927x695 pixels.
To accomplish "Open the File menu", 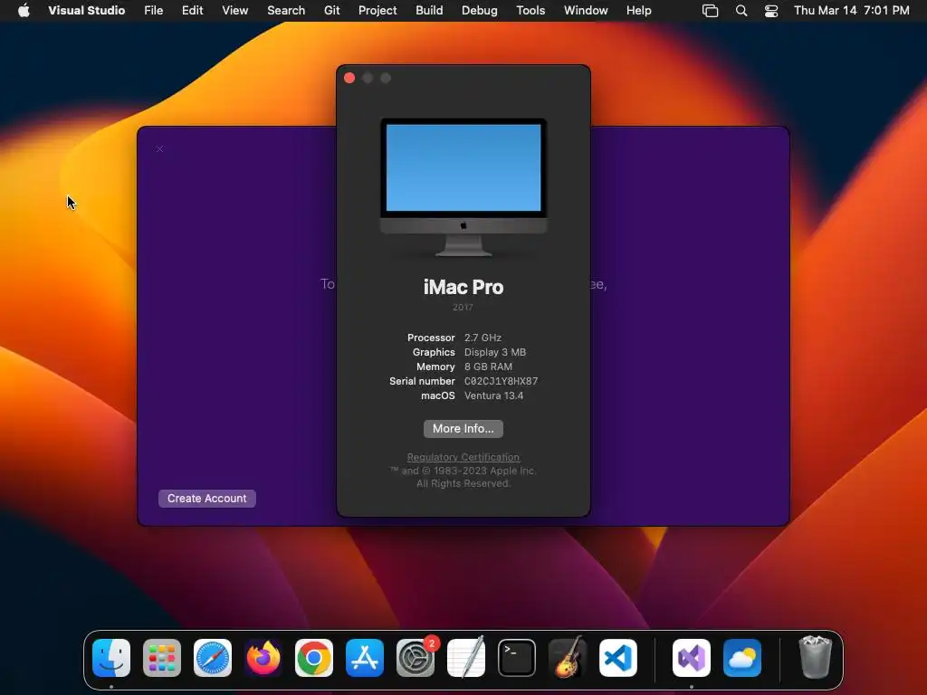I will (x=154, y=10).
